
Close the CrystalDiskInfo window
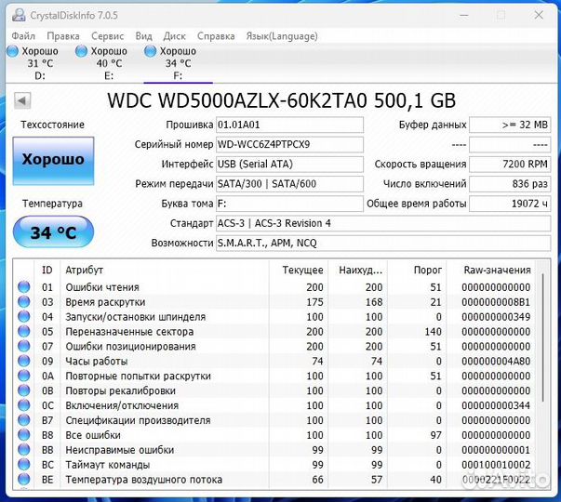(539, 15)
